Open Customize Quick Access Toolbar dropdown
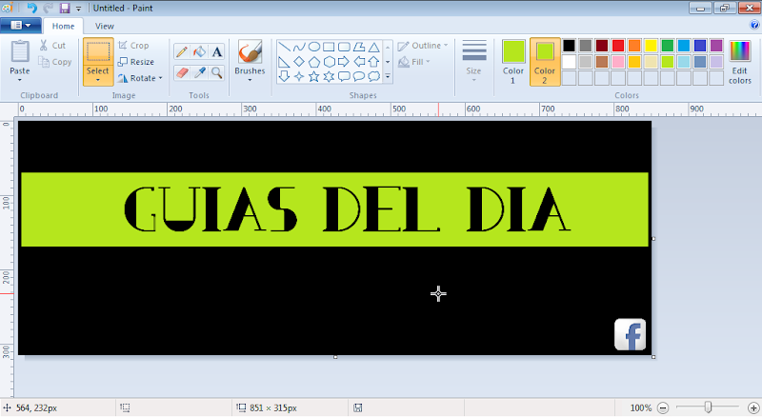Image resolution: width=762 pixels, height=417 pixels. coord(78,9)
